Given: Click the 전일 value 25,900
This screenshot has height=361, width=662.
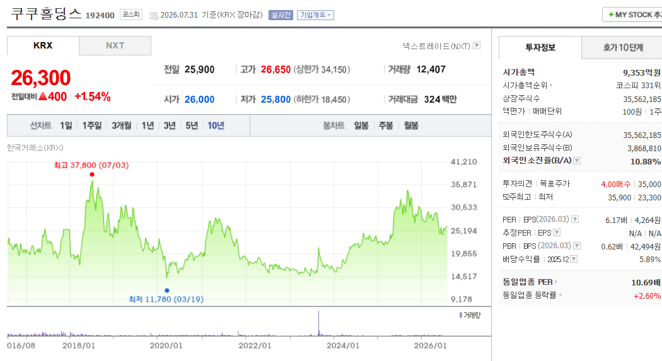Looking at the screenshot, I should coord(200,69).
